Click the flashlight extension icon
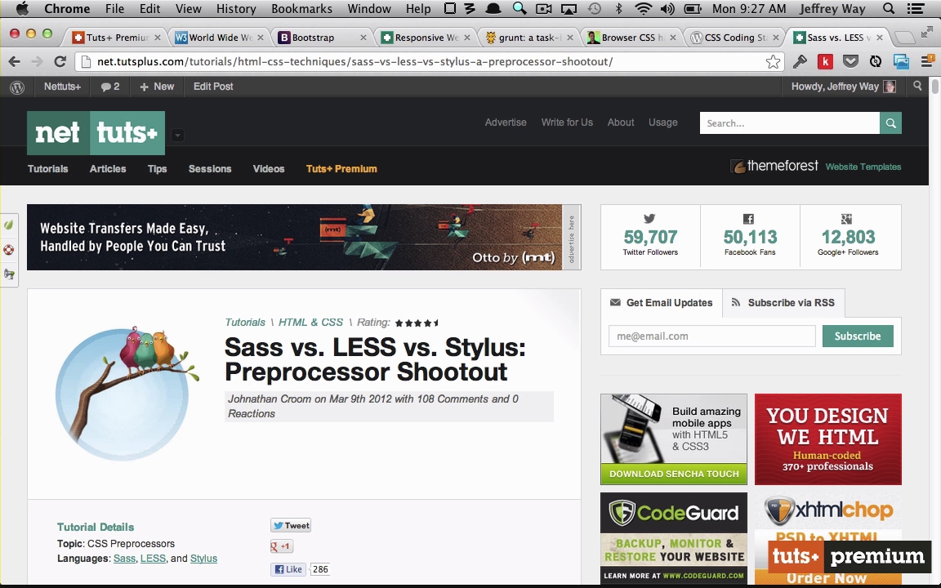 click(x=800, y=61)
